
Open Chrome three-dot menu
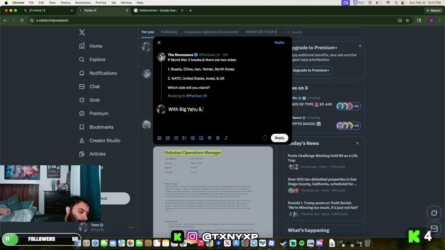tap(440, 20)
